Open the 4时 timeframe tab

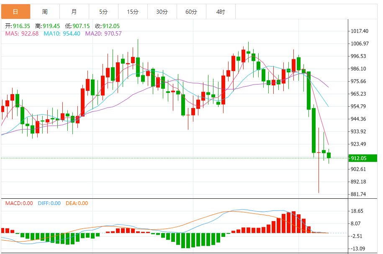click(x=221, y=12)
